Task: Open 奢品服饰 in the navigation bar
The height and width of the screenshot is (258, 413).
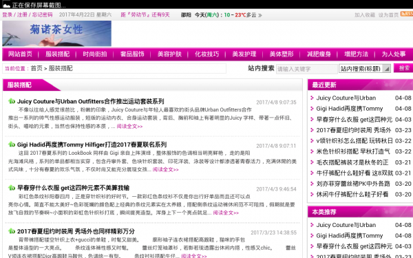Action: pos(132,54)
